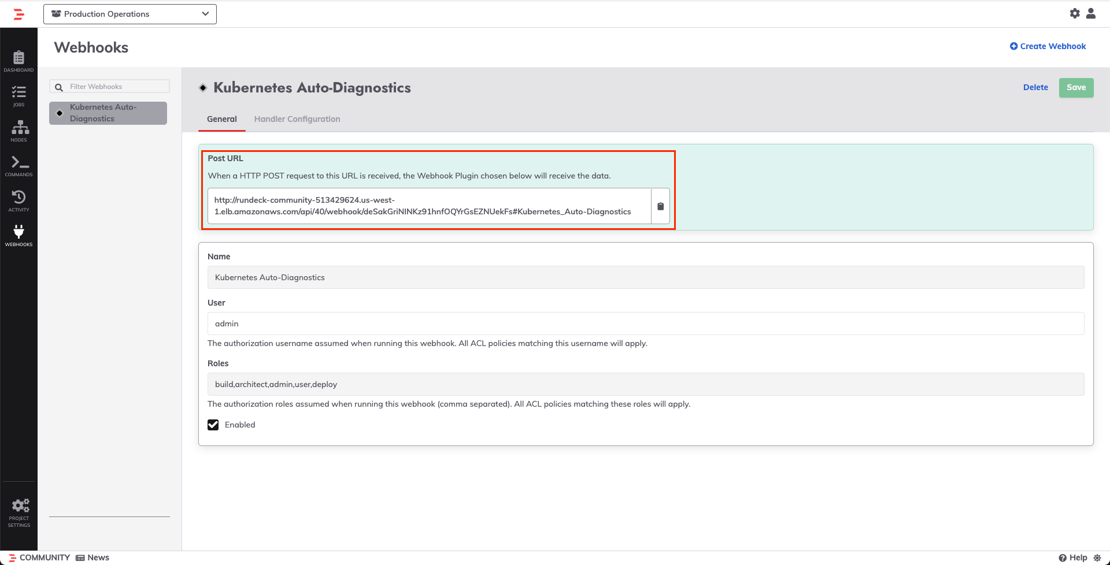Click the Post URL text box
Viewport: 1110px width, 565px height.
click(x=430, y=206)
